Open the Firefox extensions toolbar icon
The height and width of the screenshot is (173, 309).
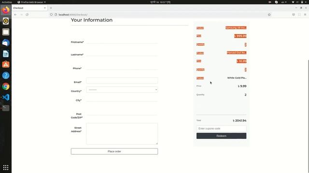click(299, 15)
